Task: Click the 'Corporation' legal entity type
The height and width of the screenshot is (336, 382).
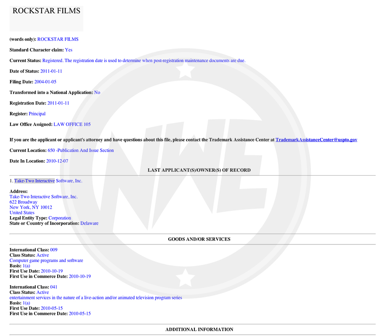Action: pos(60,218)
